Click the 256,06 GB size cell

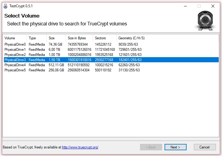(56, 70)
